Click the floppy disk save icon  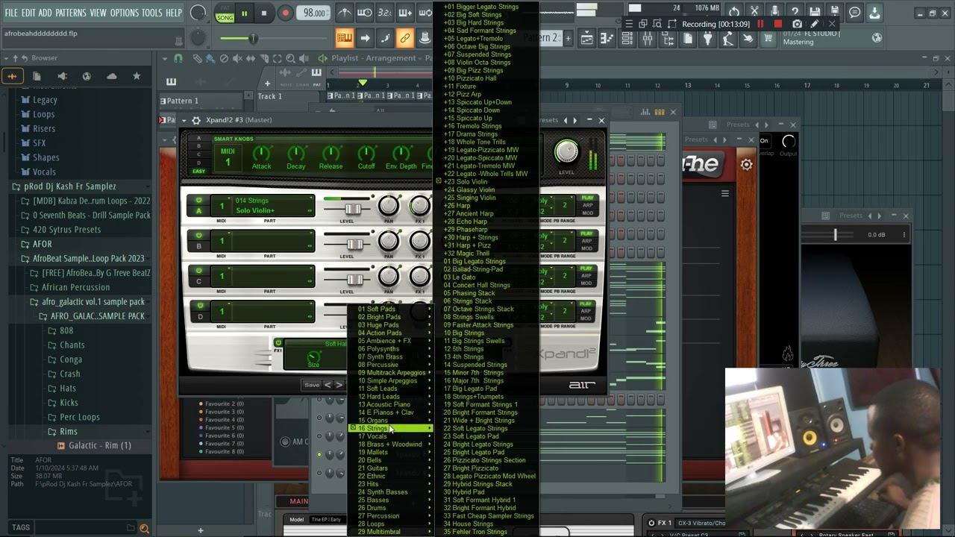click(x=815, y=12)
